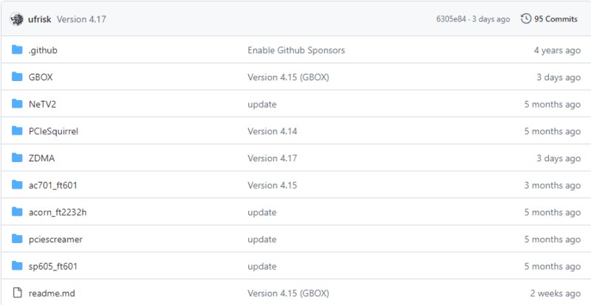Open the latest "Version 4.17" commit header

click(81, 19)
